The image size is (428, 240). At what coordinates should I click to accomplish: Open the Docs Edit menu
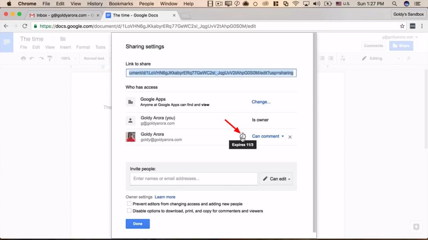(x=36, y=47)
